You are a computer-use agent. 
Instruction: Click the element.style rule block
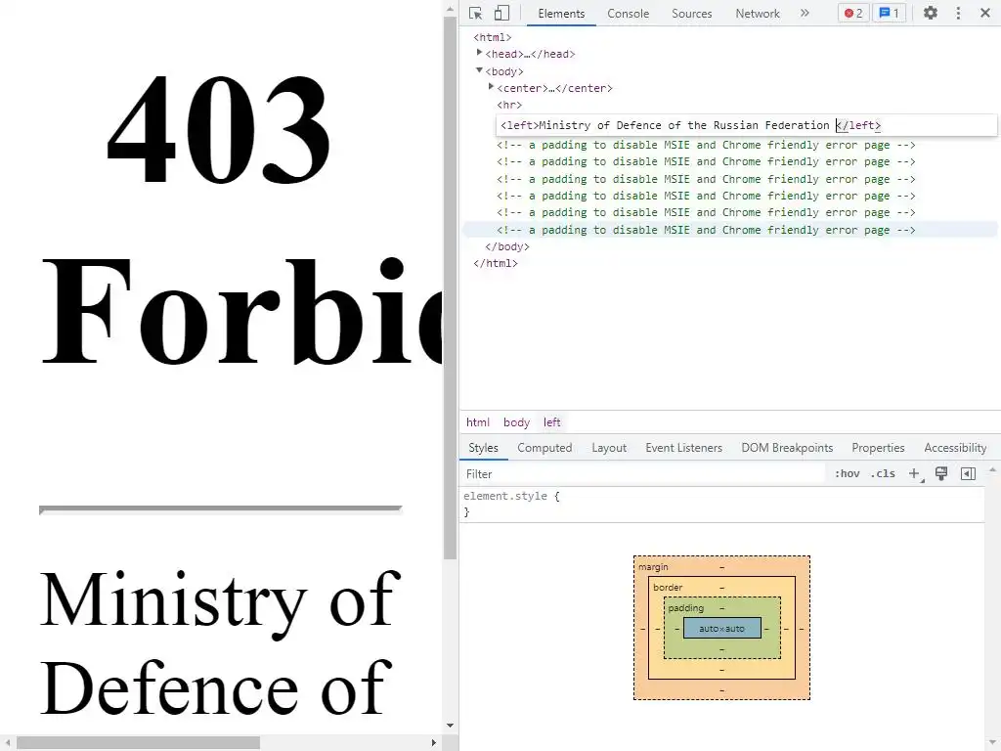721,504
